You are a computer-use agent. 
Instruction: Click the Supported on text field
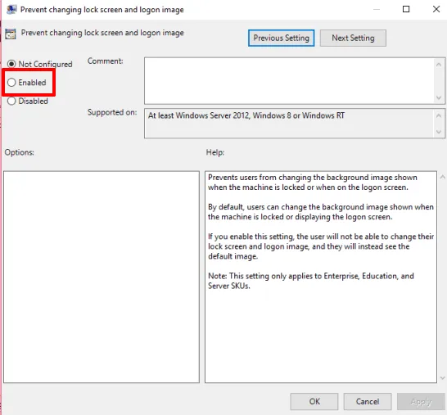tap(289, 124)
